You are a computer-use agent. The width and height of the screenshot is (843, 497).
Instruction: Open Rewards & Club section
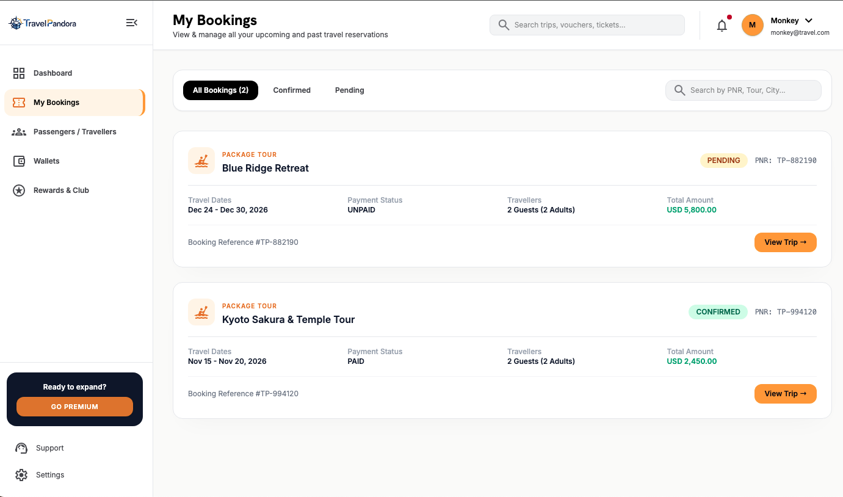coord(74,190)
